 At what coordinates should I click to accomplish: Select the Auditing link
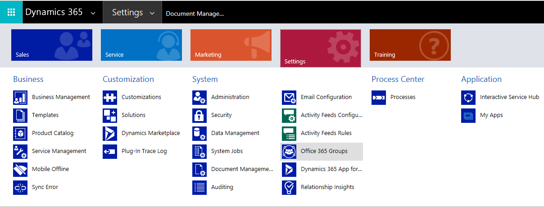(222, 187)
